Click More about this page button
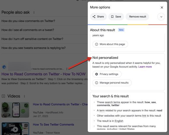The width and height of the screenshot is (169, 135). coord(110,44)
